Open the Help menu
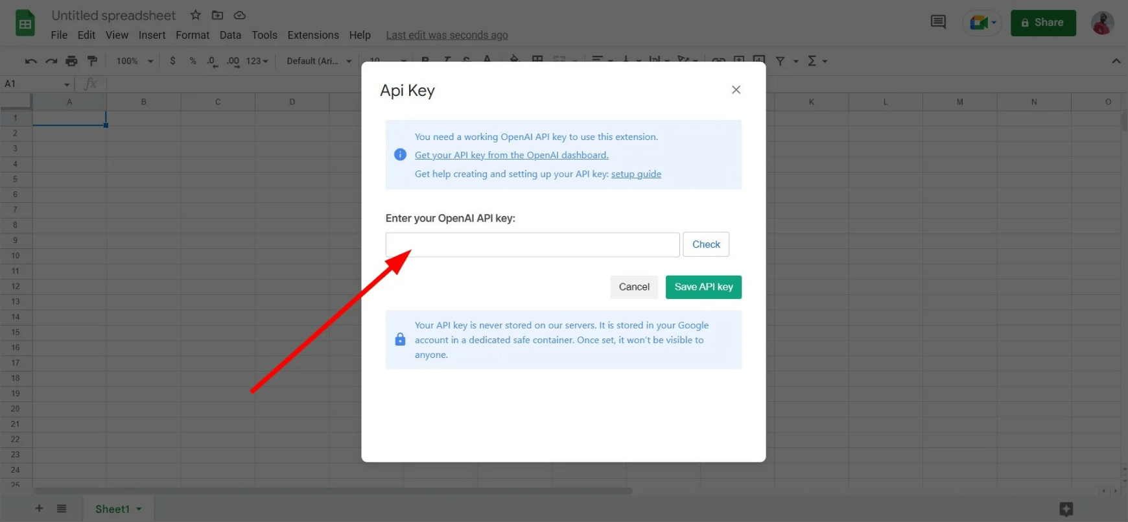 pos(360,35)
